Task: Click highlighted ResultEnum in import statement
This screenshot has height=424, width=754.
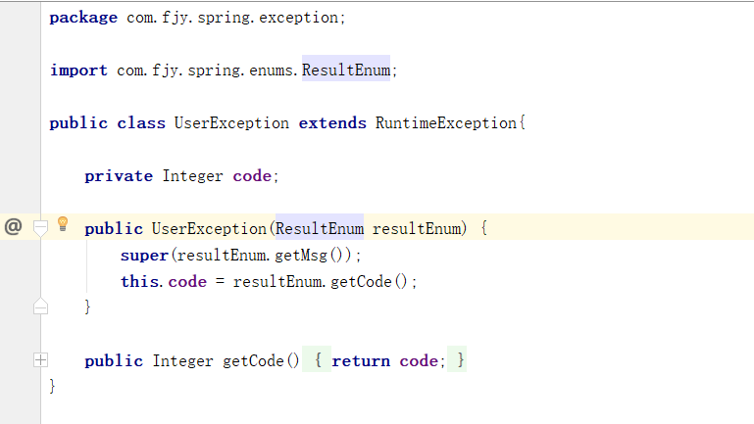Action: pos(345,71)
